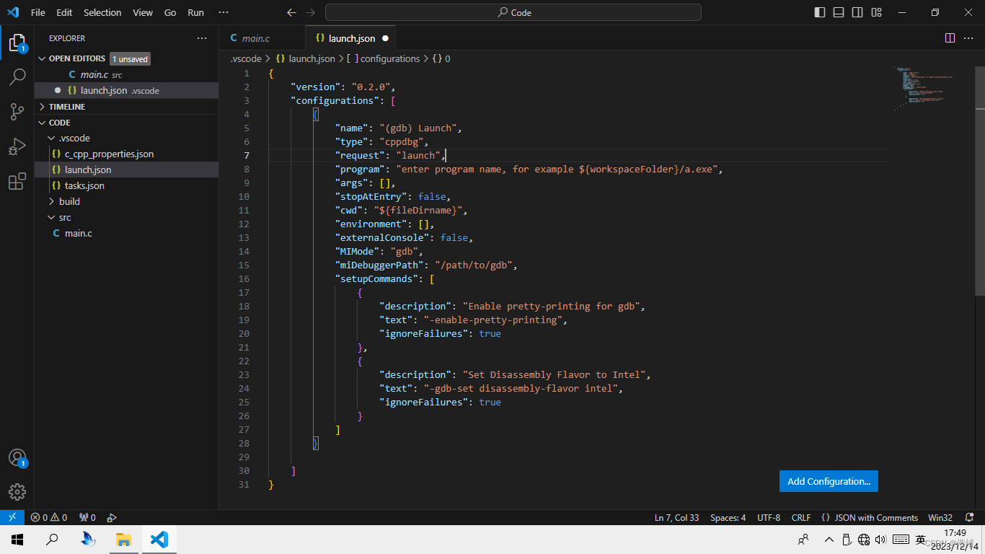This screenshot has height=554, width=985.
Task: Toggle the Panel layout button
Action: (839, 12)
